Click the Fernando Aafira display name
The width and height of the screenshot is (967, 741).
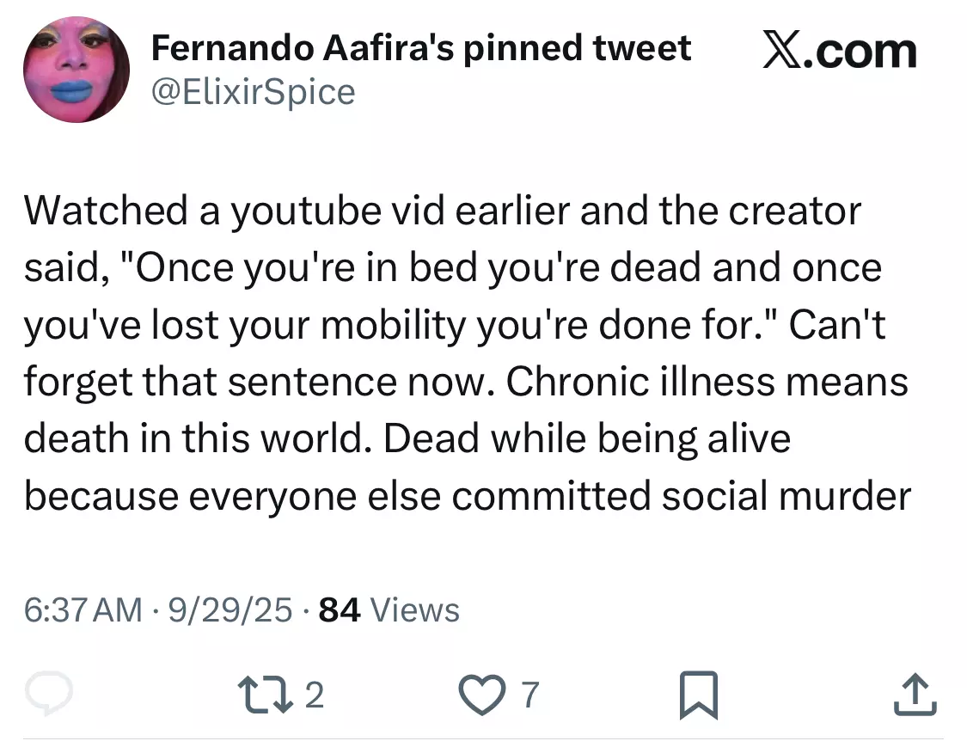click(303, 48)
